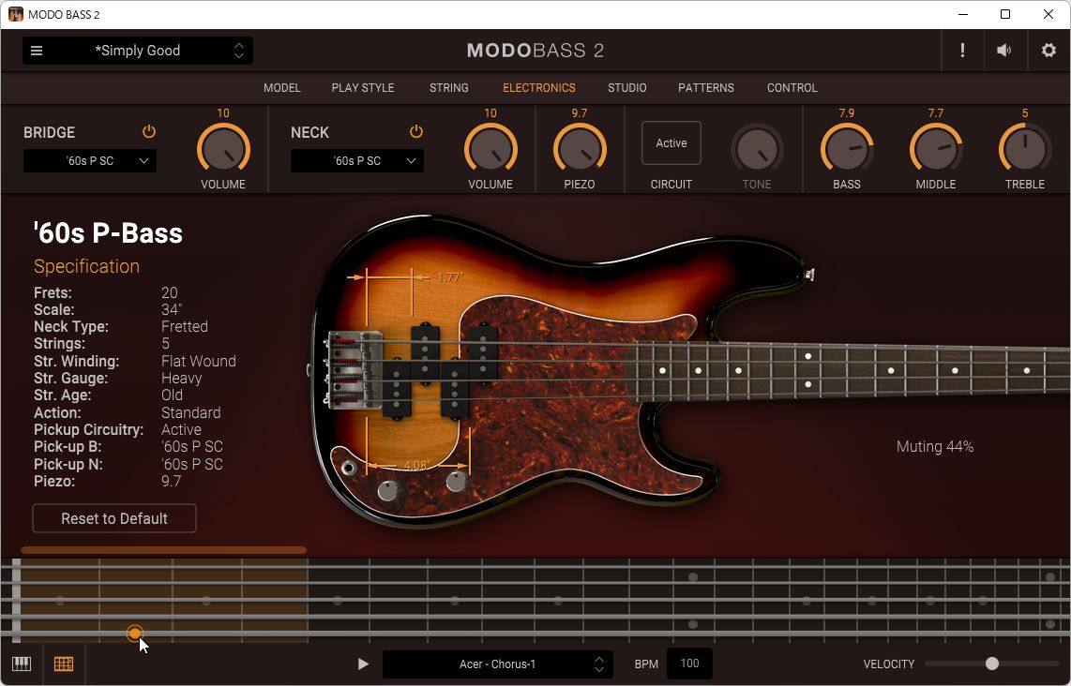The width and height of the screenshot is (1071, 686).
Task: Click the 4.08" pickup distance label
Action: [416, 466]
